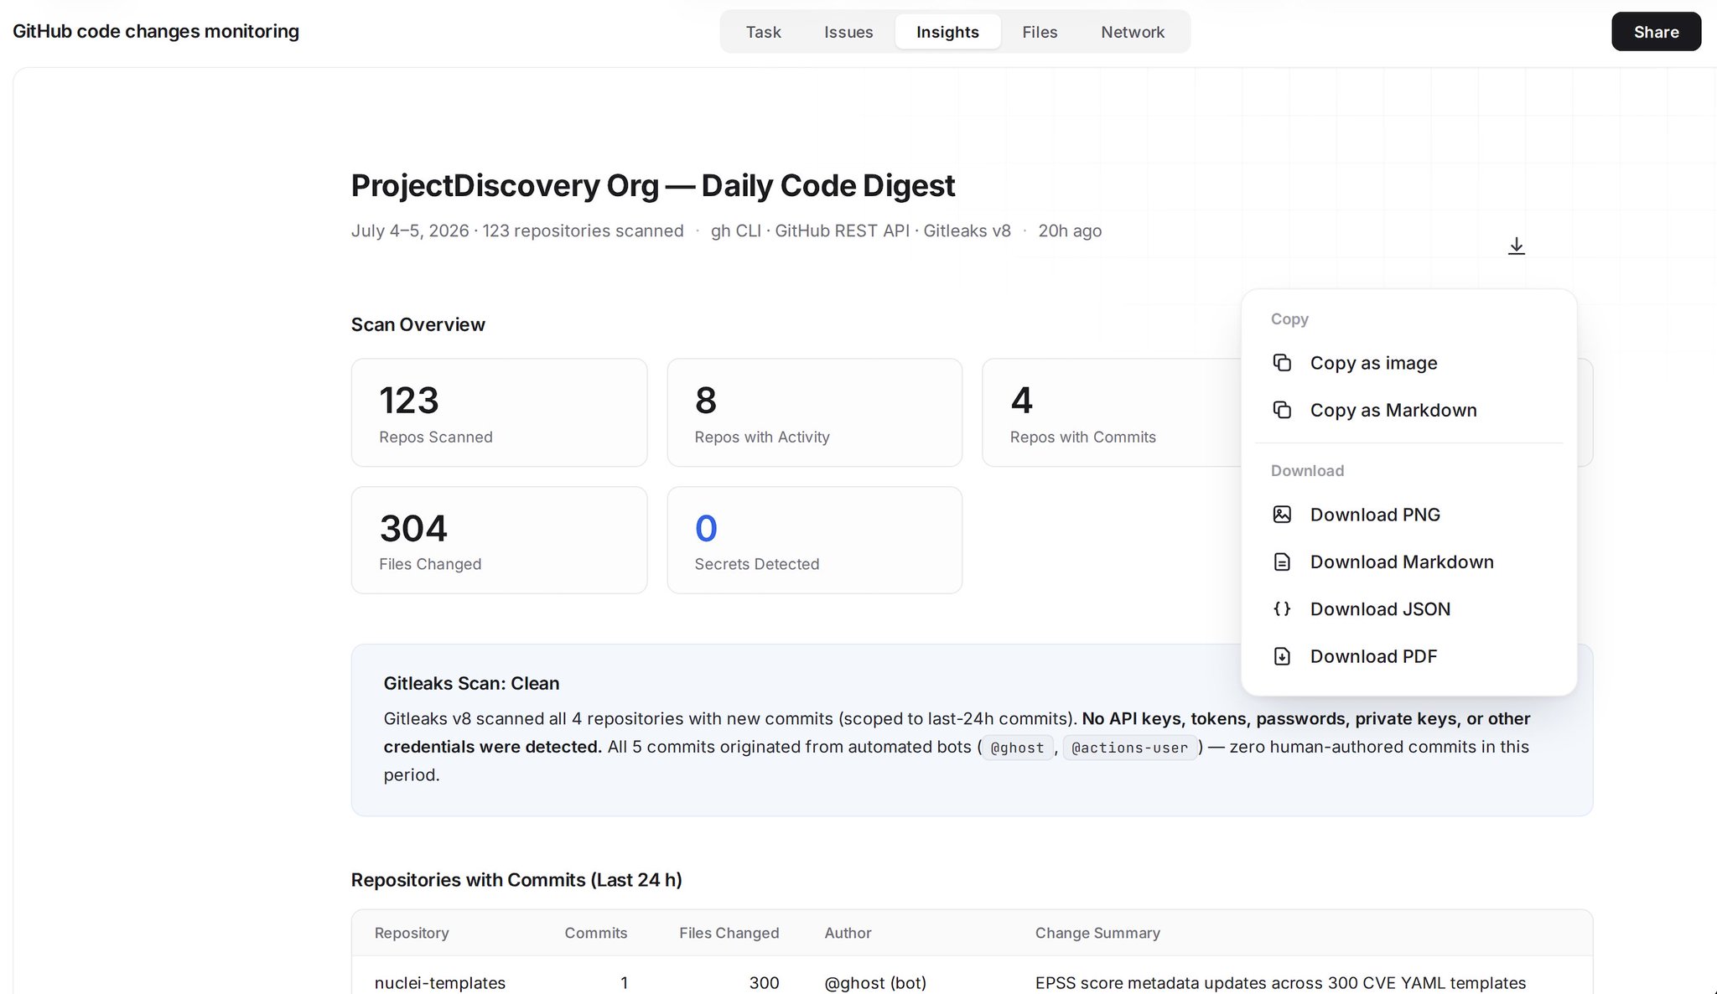
Task: Choose Download PDF from the menu
Action: tap(1408, 656)
